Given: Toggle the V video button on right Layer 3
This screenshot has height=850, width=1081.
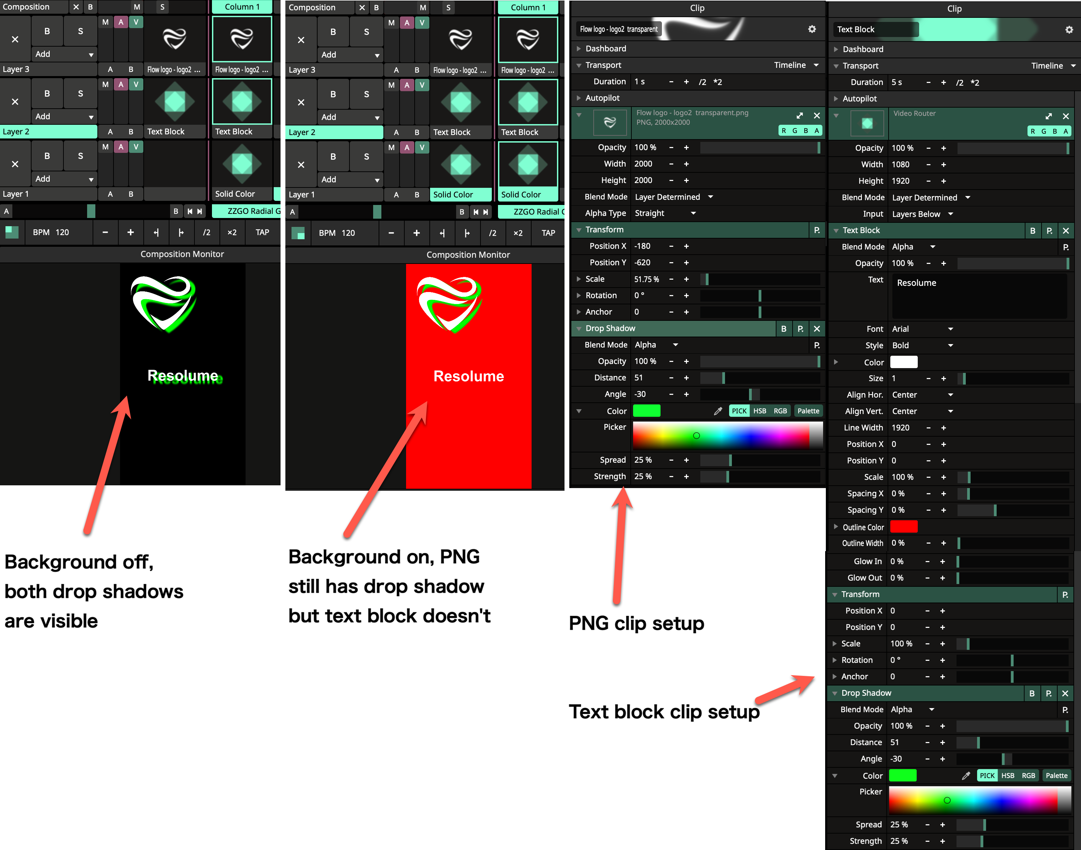Looking at the screenshot, I should pyautogui.click(x=422, y=22).
